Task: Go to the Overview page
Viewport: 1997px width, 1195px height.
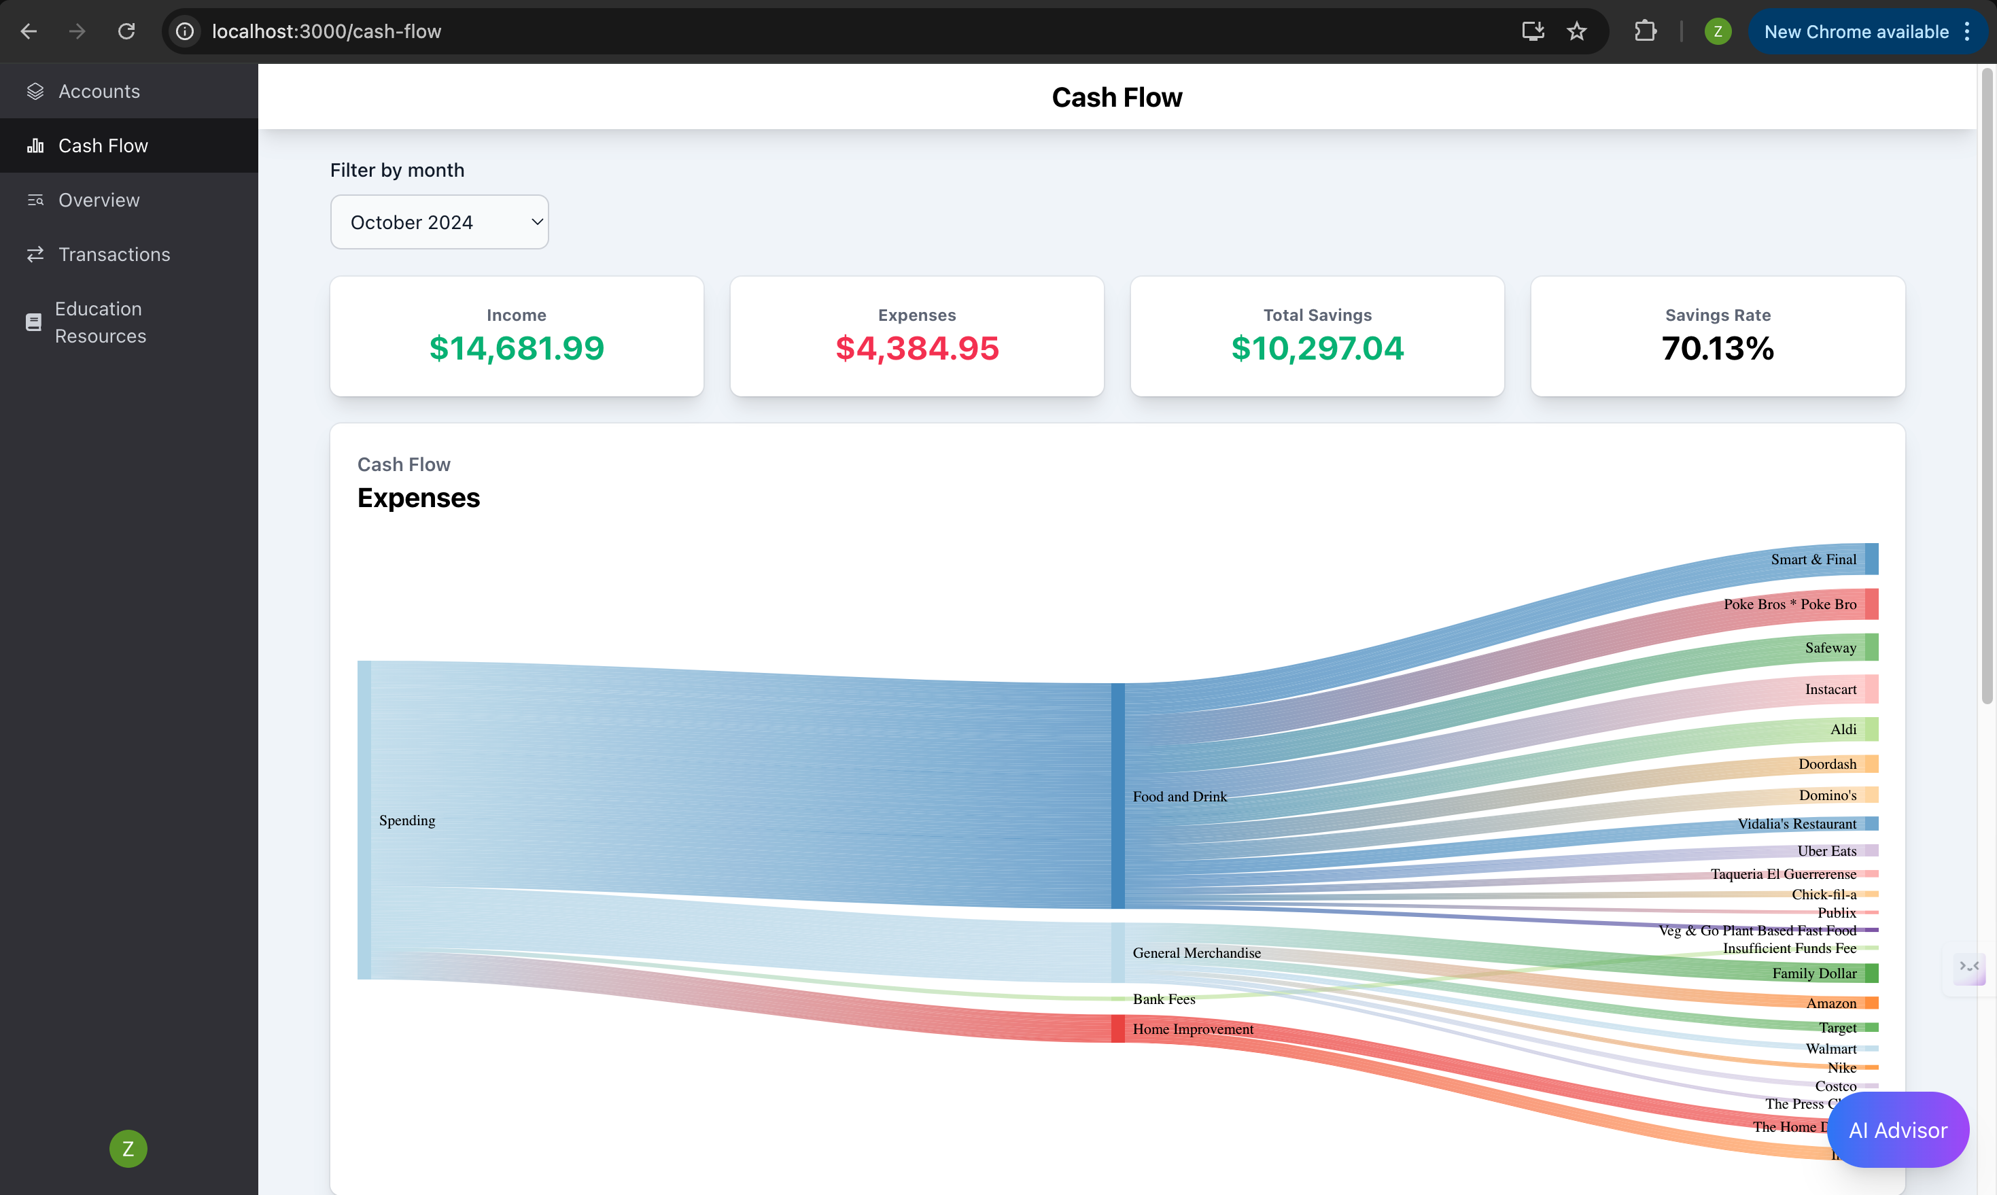Action: pos(99,200)
